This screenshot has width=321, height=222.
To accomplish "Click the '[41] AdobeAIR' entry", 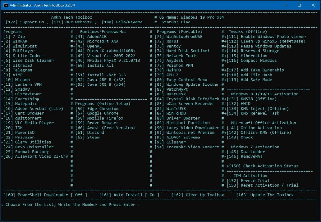I will [91, 37].
